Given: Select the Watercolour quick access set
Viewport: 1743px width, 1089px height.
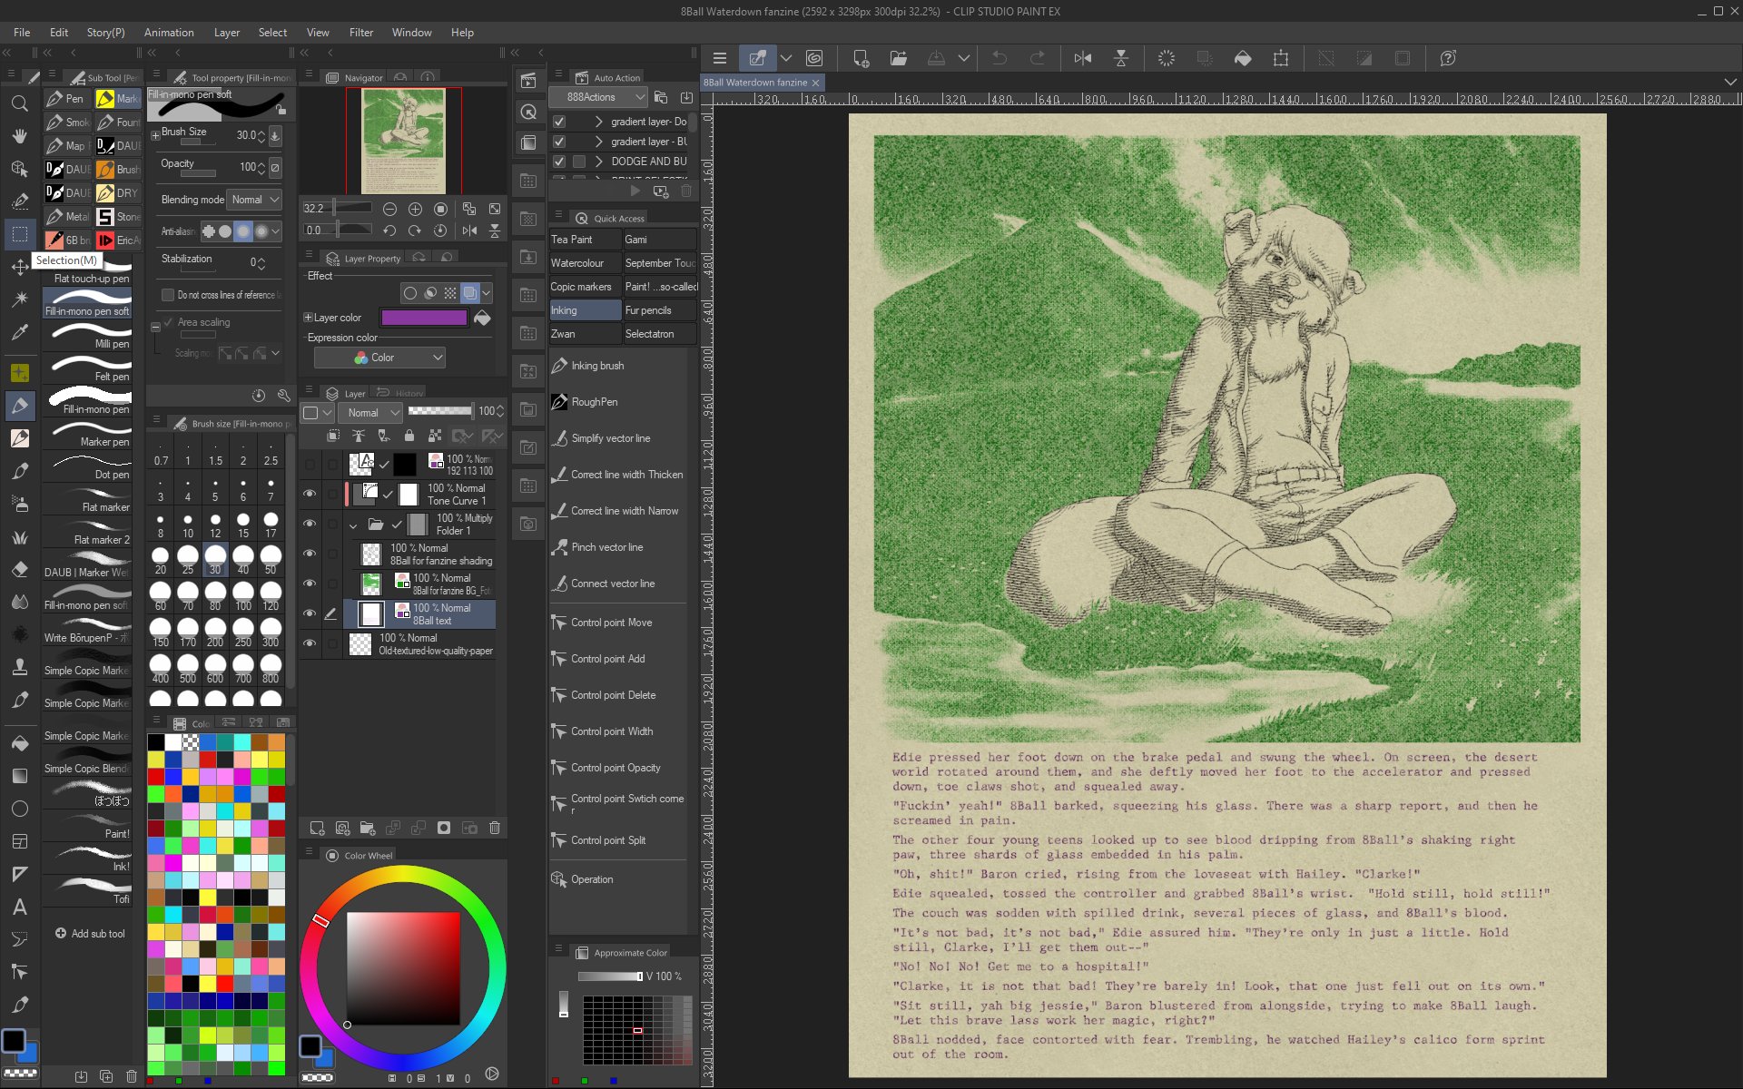Looking at the screenshot, I should [x=585, y=263].
